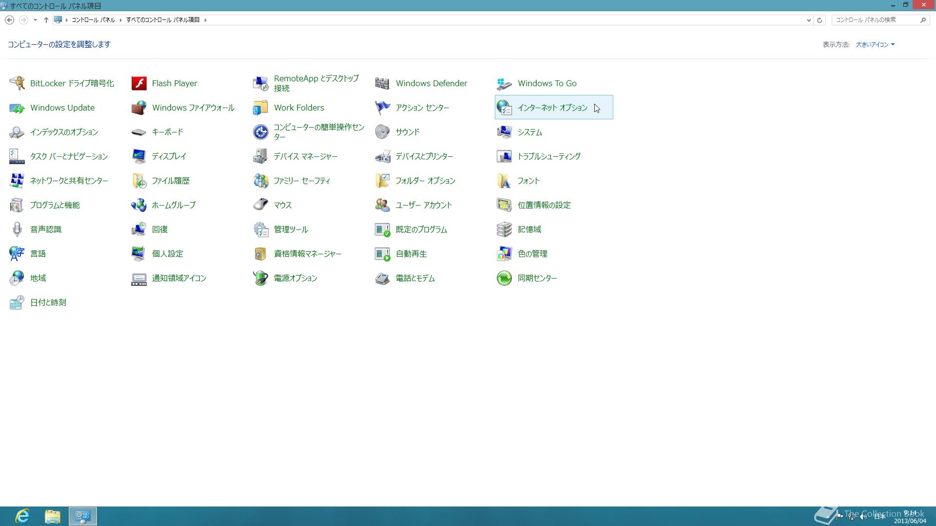Open the recent locations dropdown arrow

[x=35, y=20]
